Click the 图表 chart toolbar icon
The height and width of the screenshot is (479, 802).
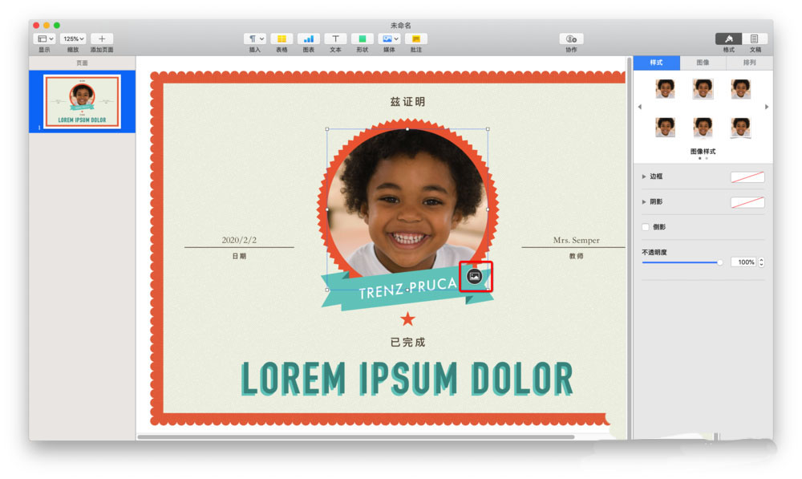(309, 39)
